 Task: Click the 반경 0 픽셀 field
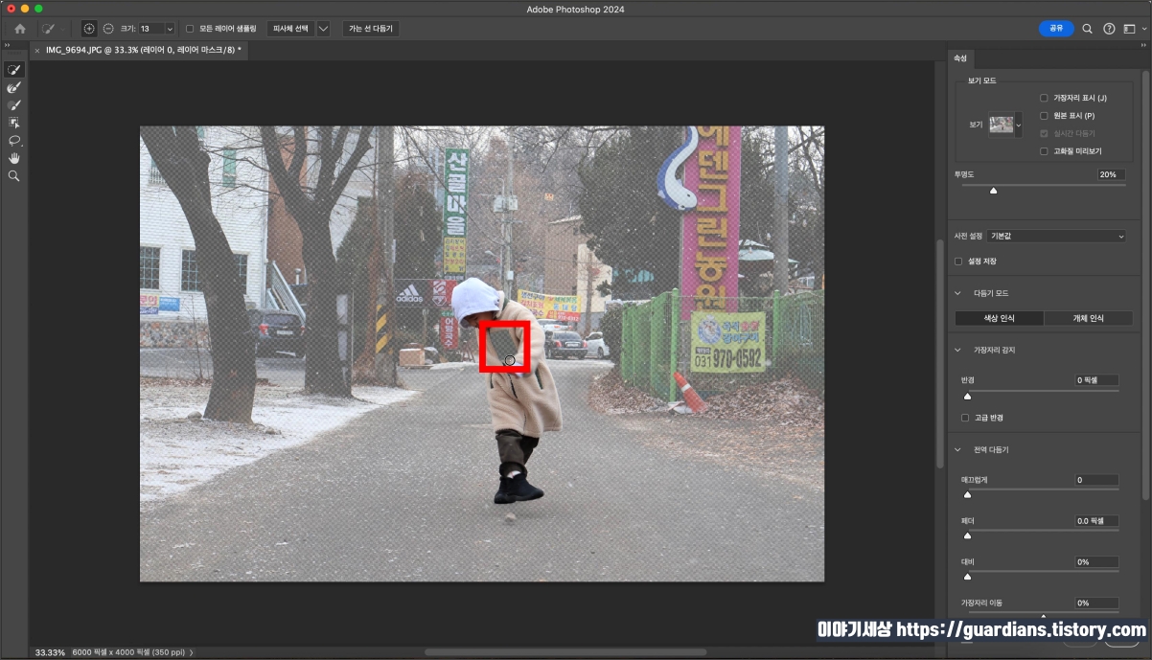click(1096, 380)
